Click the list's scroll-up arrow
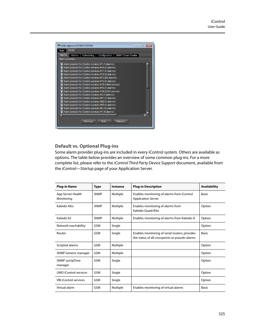The width and height of the screenshot is (255, 331). [x=148, y=64]
